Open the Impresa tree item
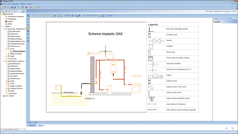Viewport: 238px width, 134px height. [x=10, y=21]
